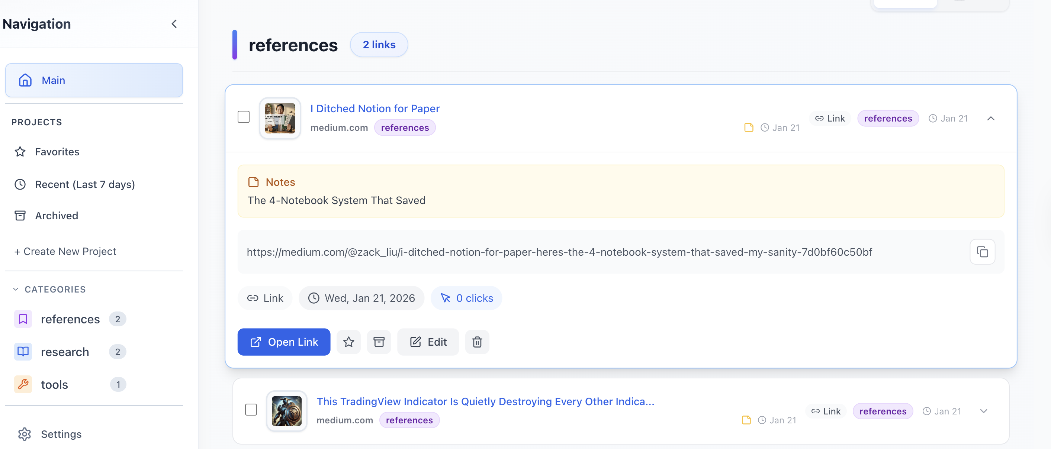This screenshot has width=1051, height=449.
Task: Click the Ditched Notion article thumbnail
Action: [280, 118]
